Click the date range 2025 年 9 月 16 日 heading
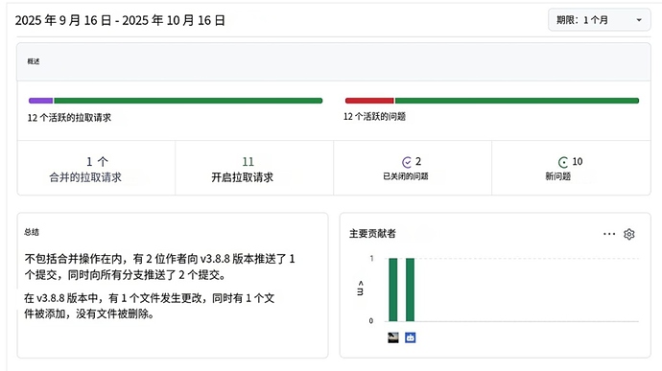This screenshot has height=371, width=662. pyautogui.click(x=120, y=20)
